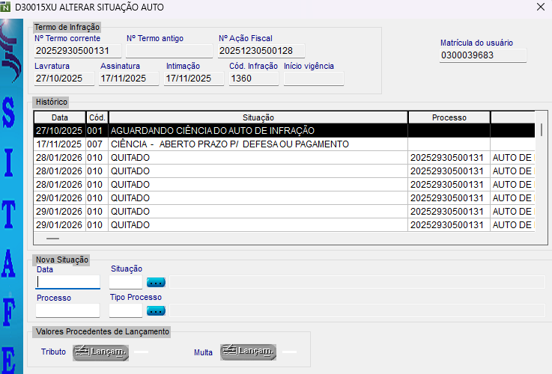Select the Ciência - Aberto Prazo row
552x374 pixels.
click(258, 144)
